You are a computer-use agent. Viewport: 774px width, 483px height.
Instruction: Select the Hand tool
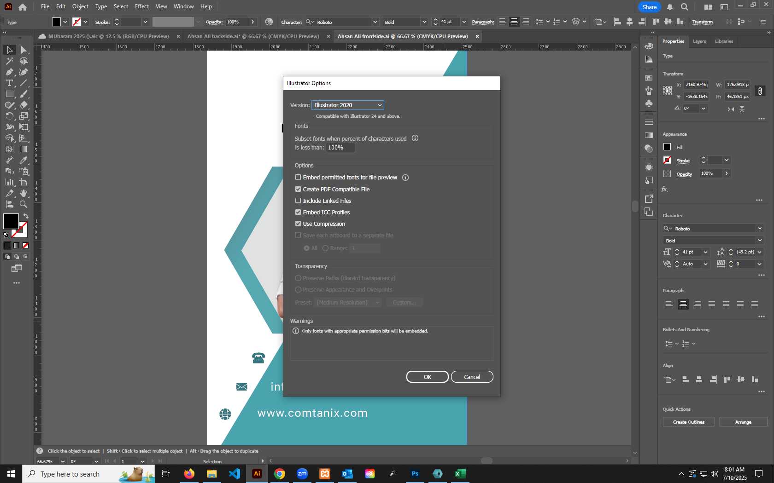pos(24,193)
